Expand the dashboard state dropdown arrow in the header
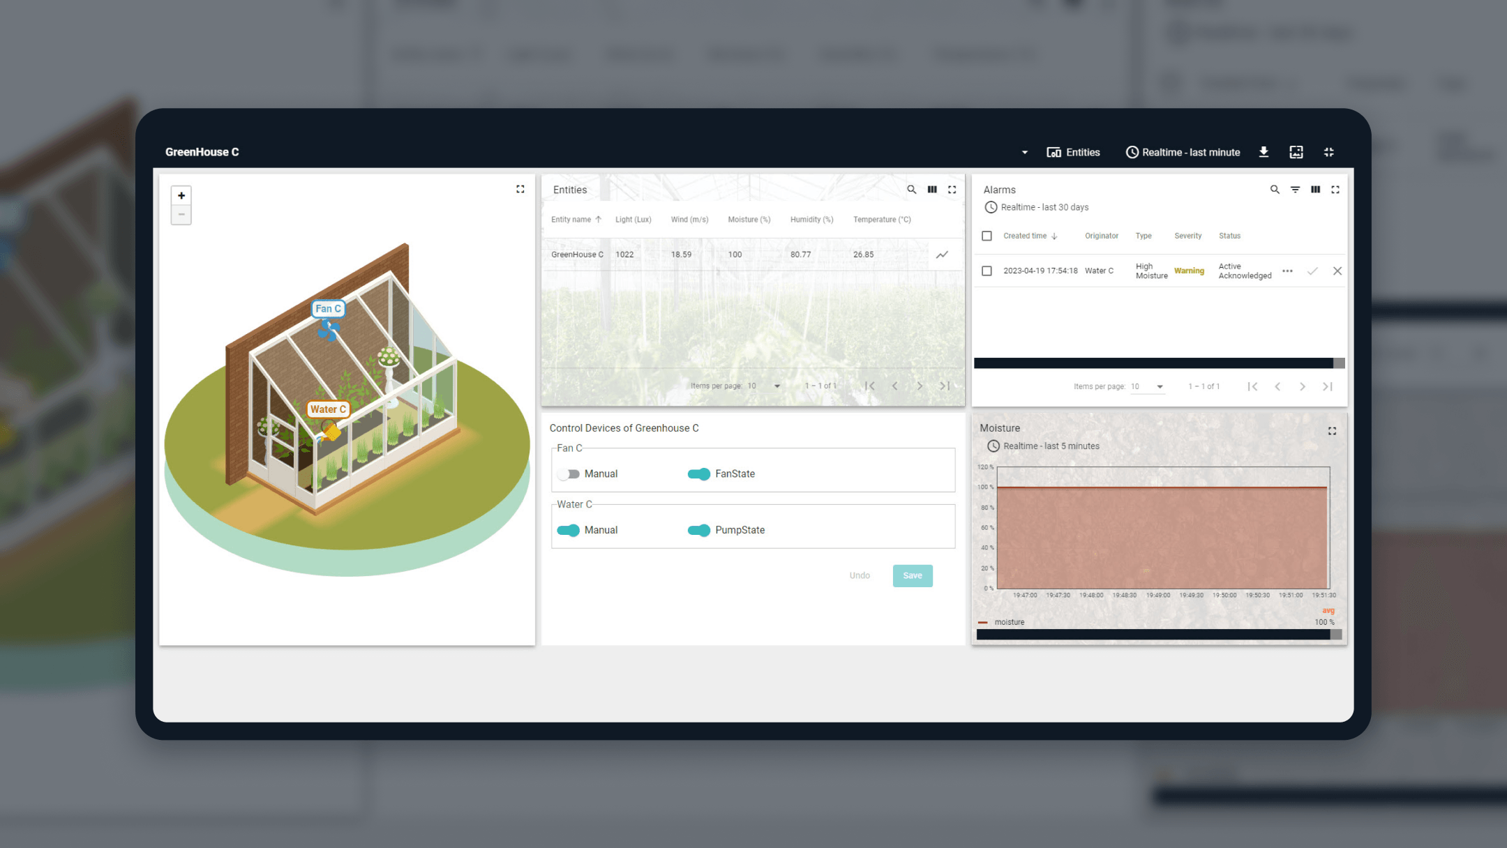Viewport: 1507px width, 848px height. coord(1024,153)
